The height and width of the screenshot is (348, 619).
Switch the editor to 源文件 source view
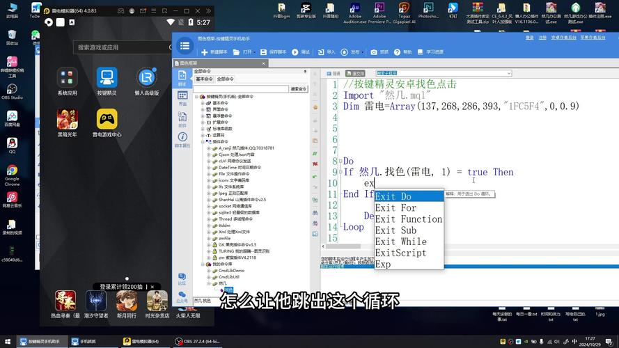356,73
